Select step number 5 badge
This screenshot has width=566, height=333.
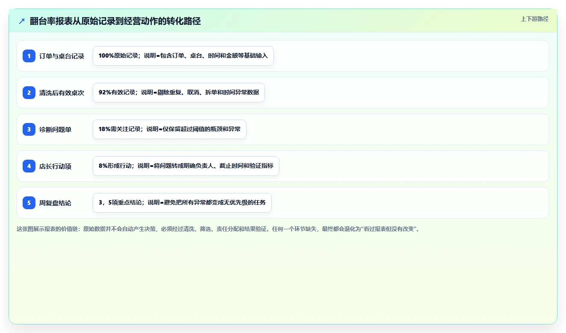(x=29, y=203)
